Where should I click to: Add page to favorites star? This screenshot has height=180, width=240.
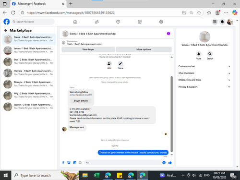[199, 12]
